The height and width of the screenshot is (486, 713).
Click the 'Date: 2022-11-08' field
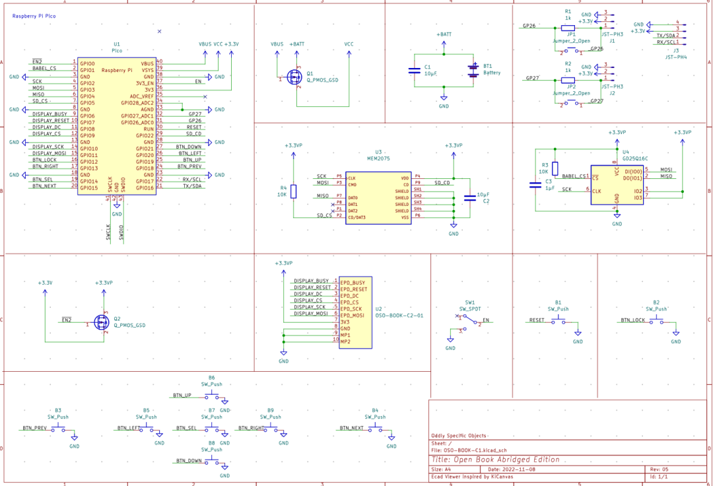[512, 469]
